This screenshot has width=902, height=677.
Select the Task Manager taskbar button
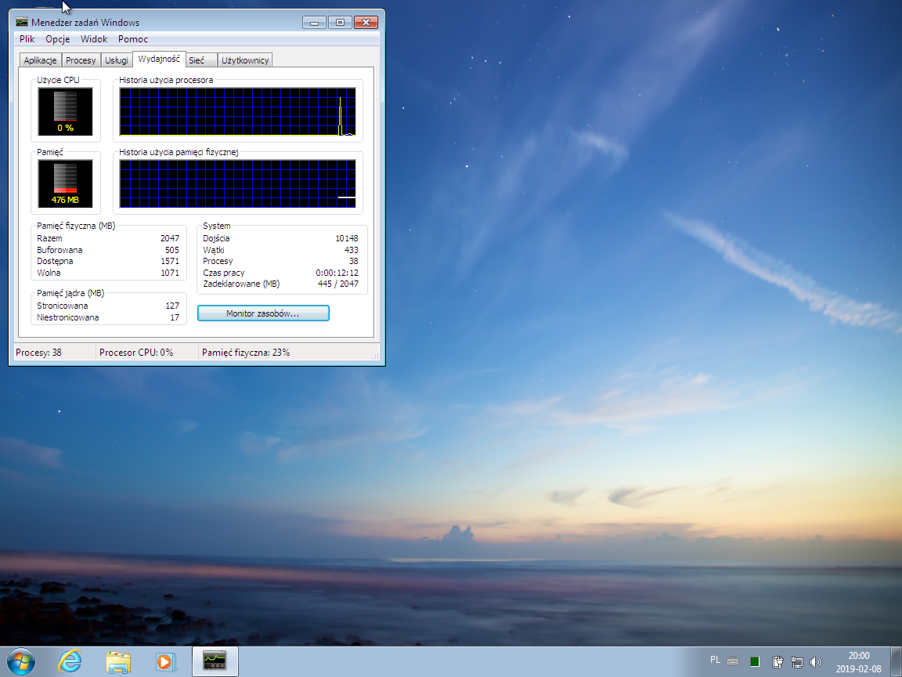pyautogui.click(x=214, y=661)
